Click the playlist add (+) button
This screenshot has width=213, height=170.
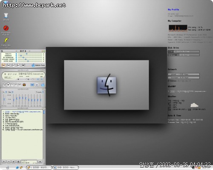pyautogui.click(x=4, y=161)
